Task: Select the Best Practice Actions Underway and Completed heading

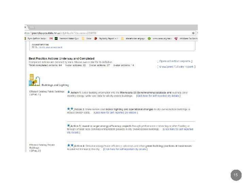Action: pos(62,59)
